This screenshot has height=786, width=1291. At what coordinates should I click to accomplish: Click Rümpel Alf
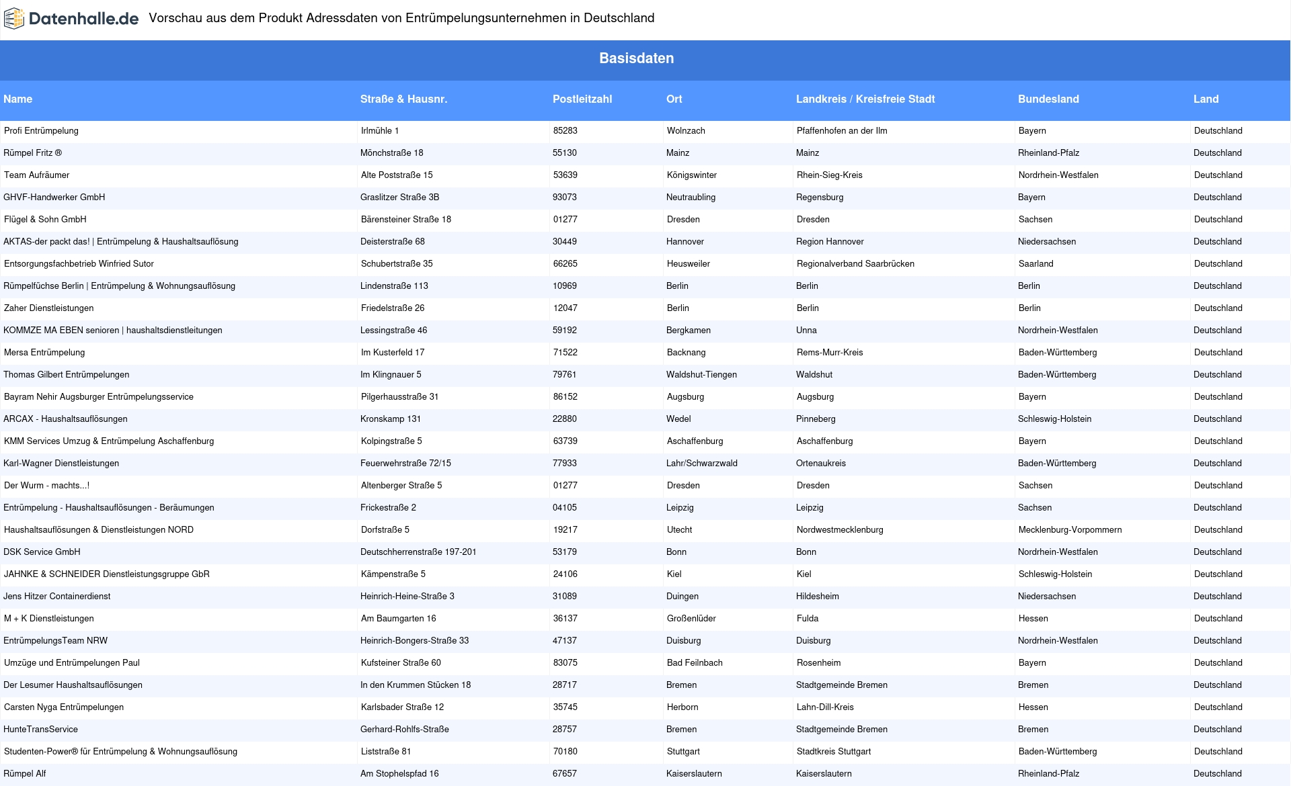coord(25,774)
